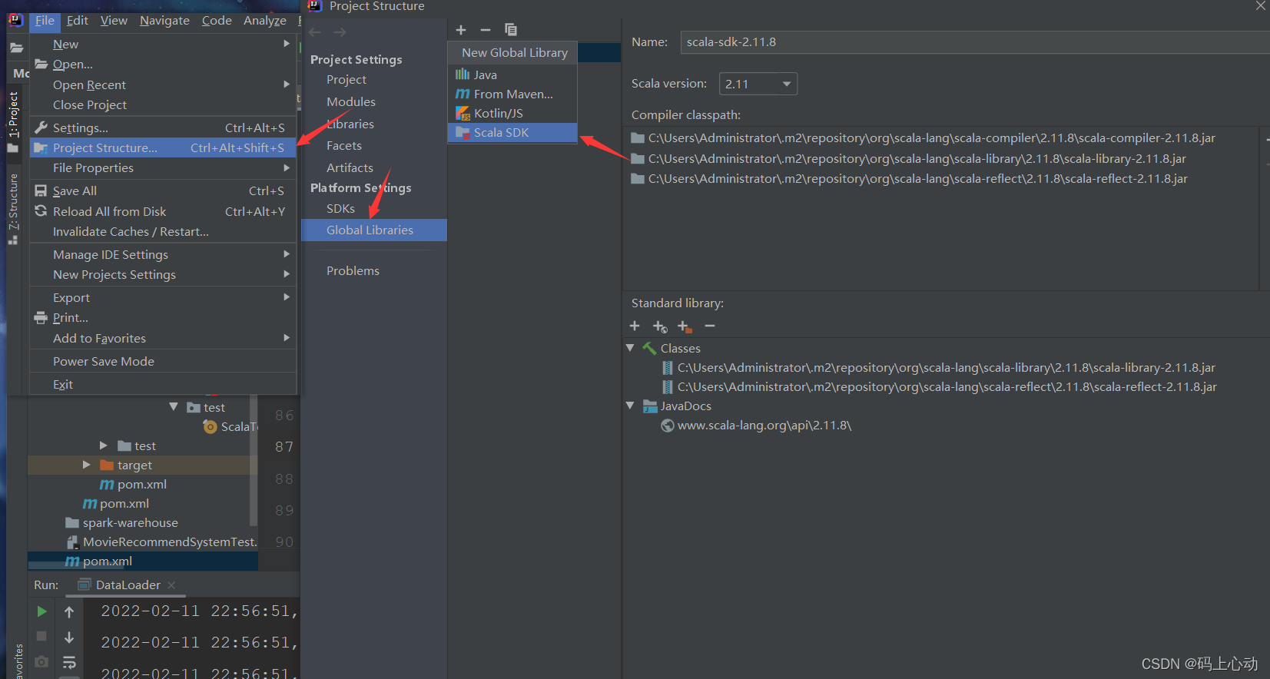Viewport: 1270px width, 679px height.
Task: Click the back navigation arrow in Project Structure
Action: pos(314,32)
